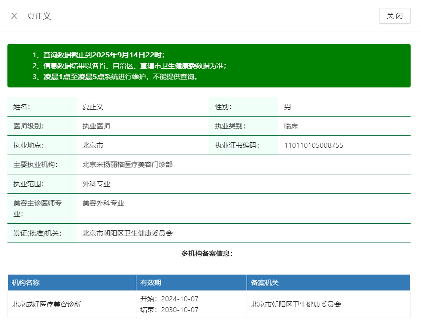This screenshot has height=327, width=421.
Task: Click the 发证(批准)机关 value 北京市朝阳区卫生健康委员会
Action: click(127, 233)
